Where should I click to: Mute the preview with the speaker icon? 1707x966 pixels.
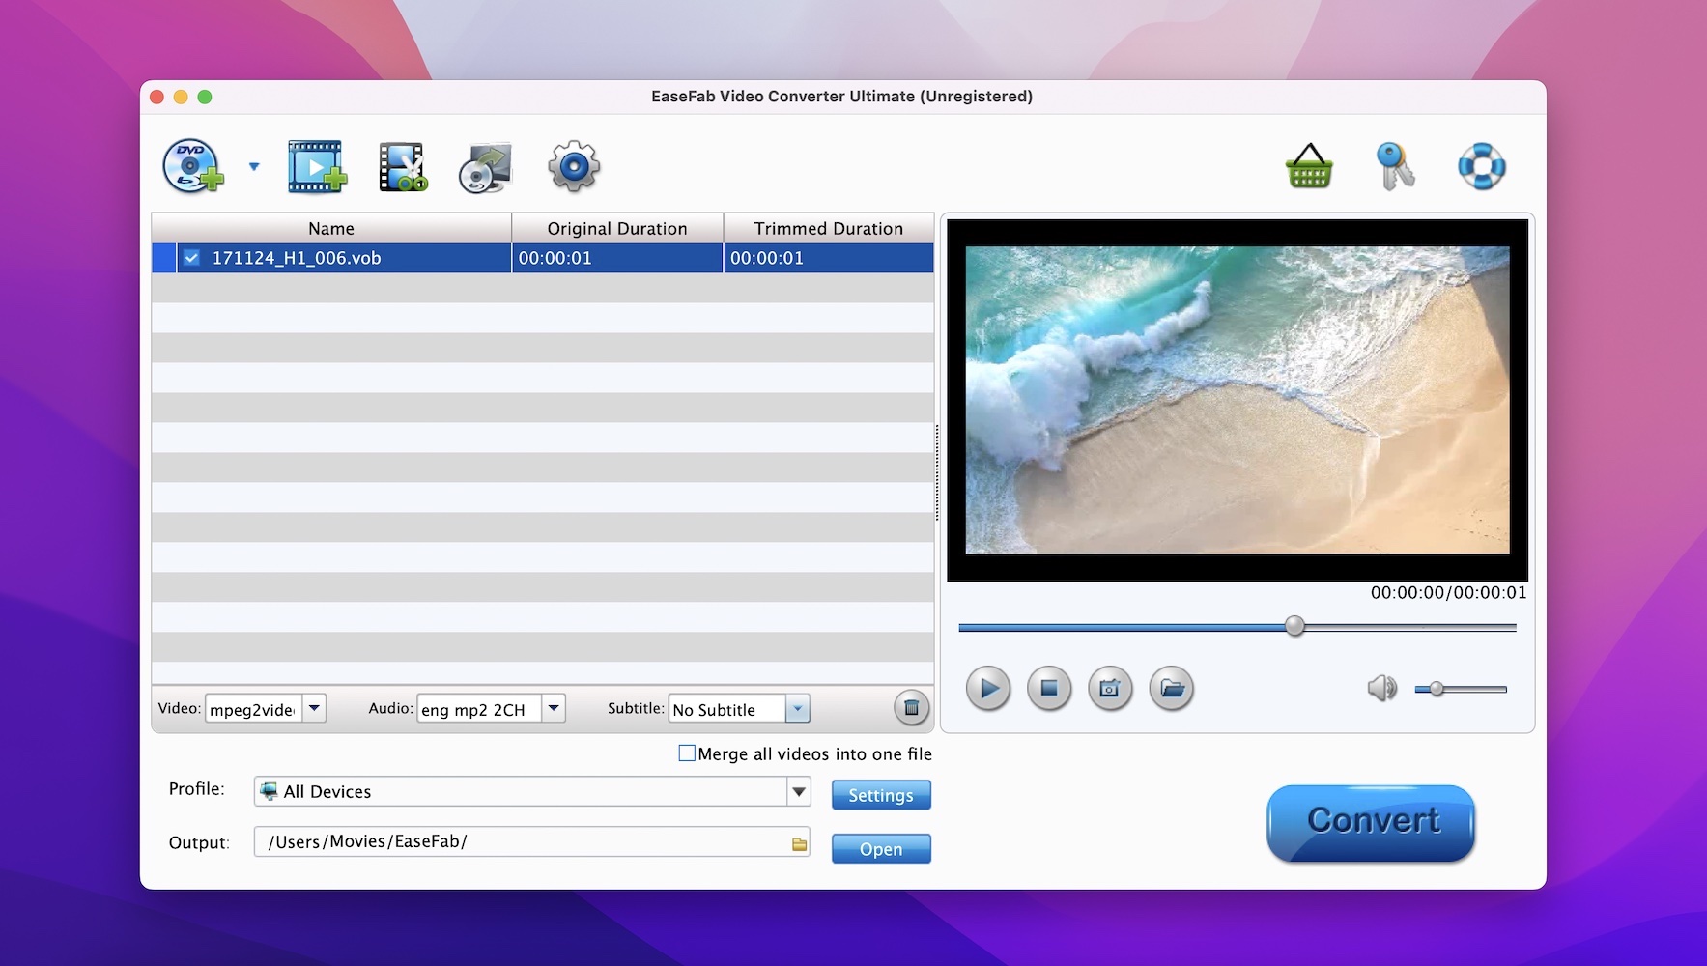[x=1381, y=689]
